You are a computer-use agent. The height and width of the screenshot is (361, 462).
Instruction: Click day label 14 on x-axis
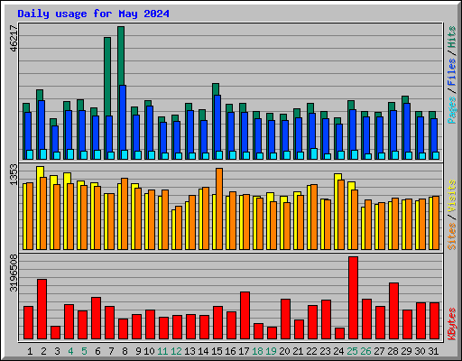tap(203, 351)
